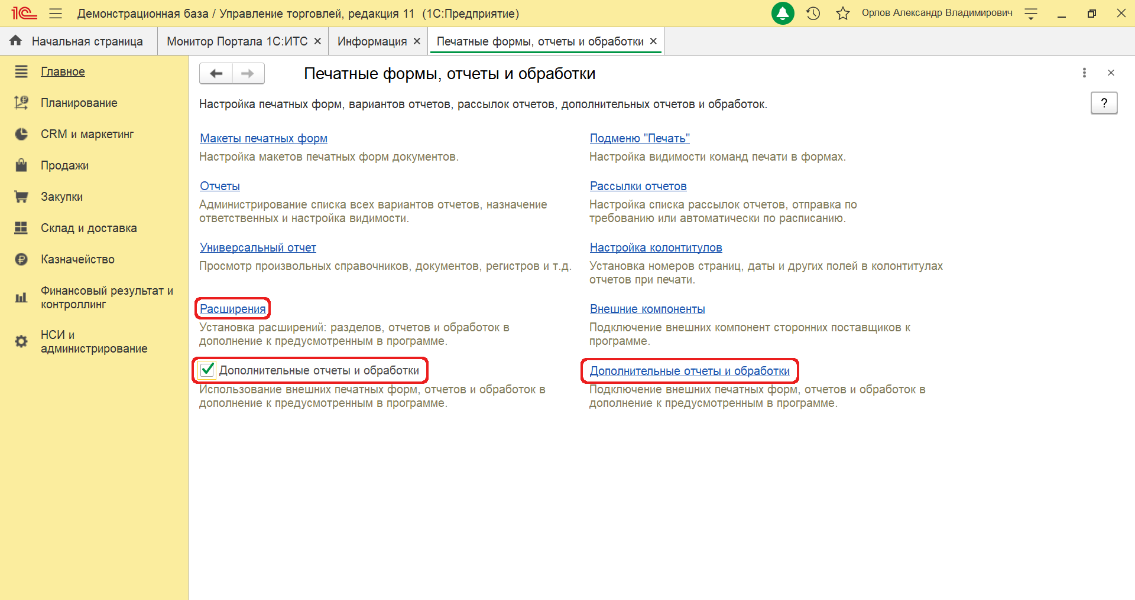The image size is (1135, 600).
Task: Open the history clock icon
Action: [x=813, y=14]
